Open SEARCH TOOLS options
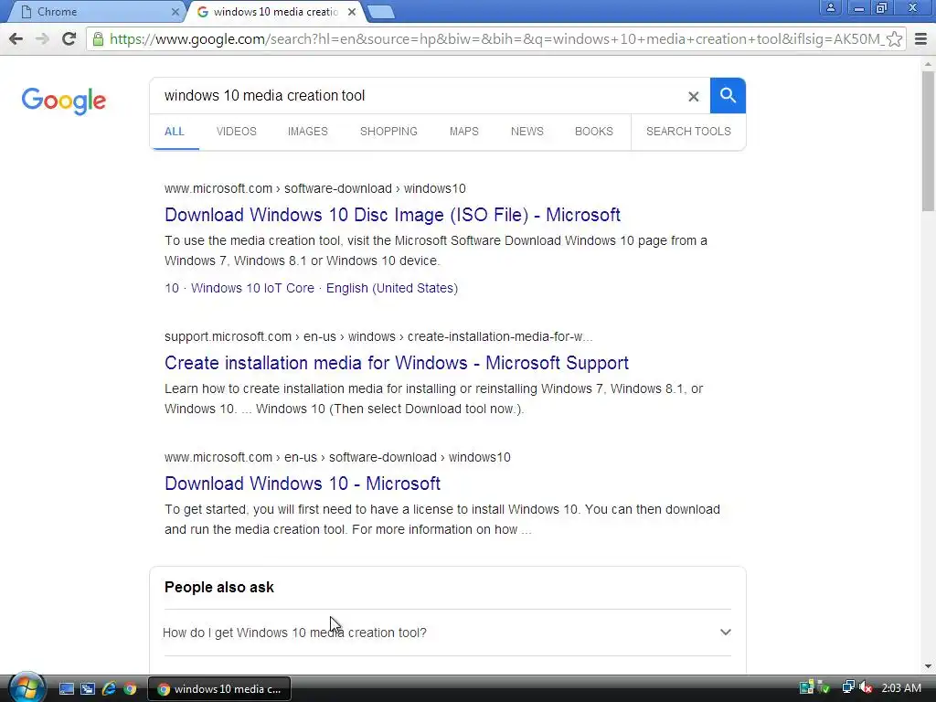This screenshot has width=936, height=702. click(688, 132)
